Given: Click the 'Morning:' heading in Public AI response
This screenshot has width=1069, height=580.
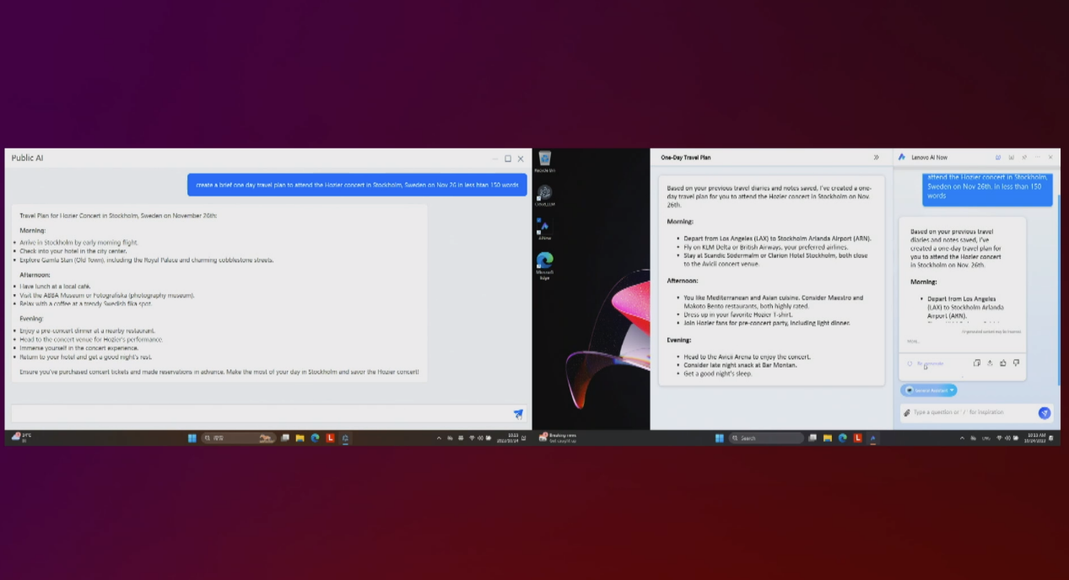Looking at the screenshot, I should (x=33, y=230).
